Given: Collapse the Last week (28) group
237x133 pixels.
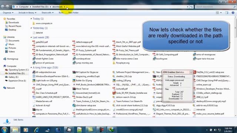Looking at the screenshot, I should click(x=31, y=37).
